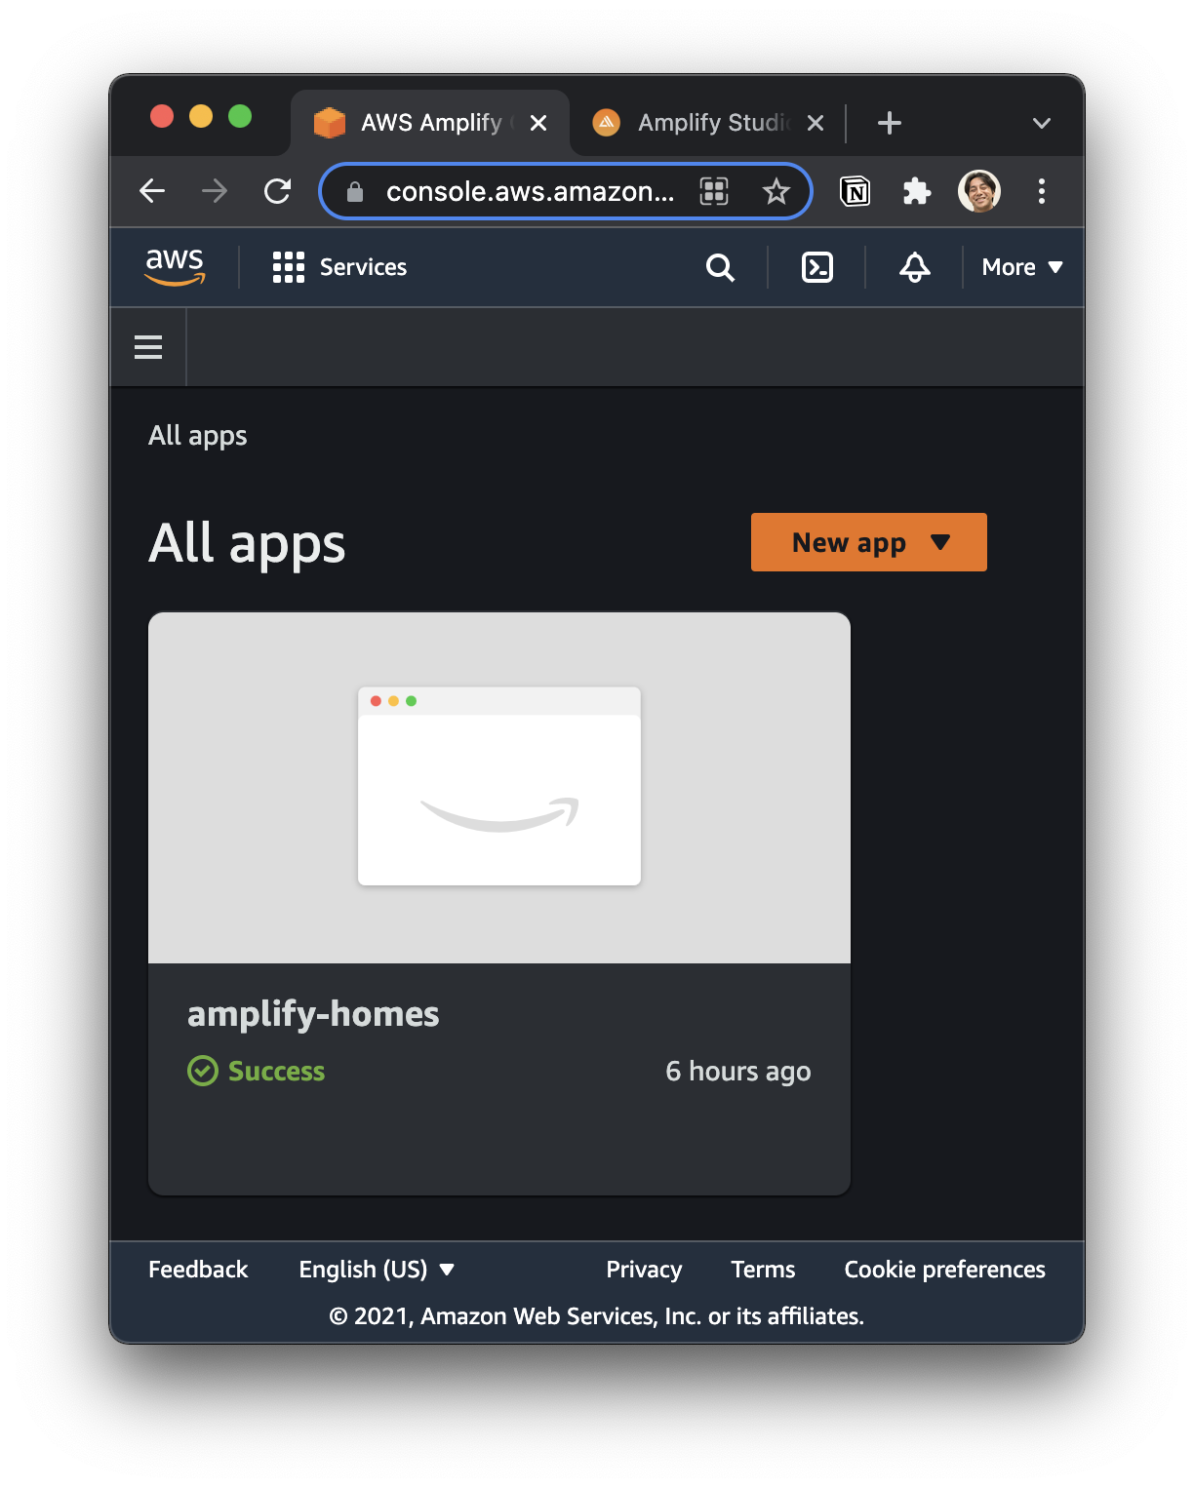Screen dimensions: 1194x1488
Task: Click the AWS logo to go home
Action: (175, 265)
